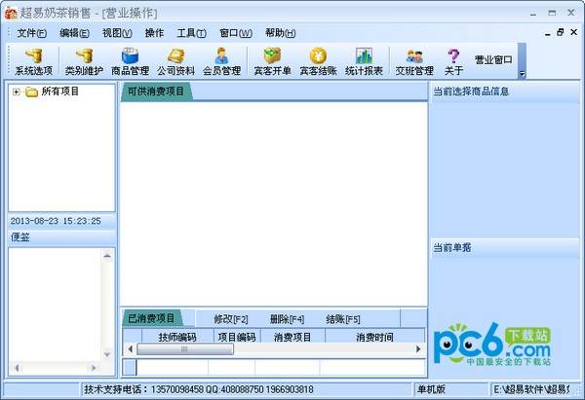Open the 帮助(H) menu
This screenshot has height=400, width=585.
tap(281, 33)
